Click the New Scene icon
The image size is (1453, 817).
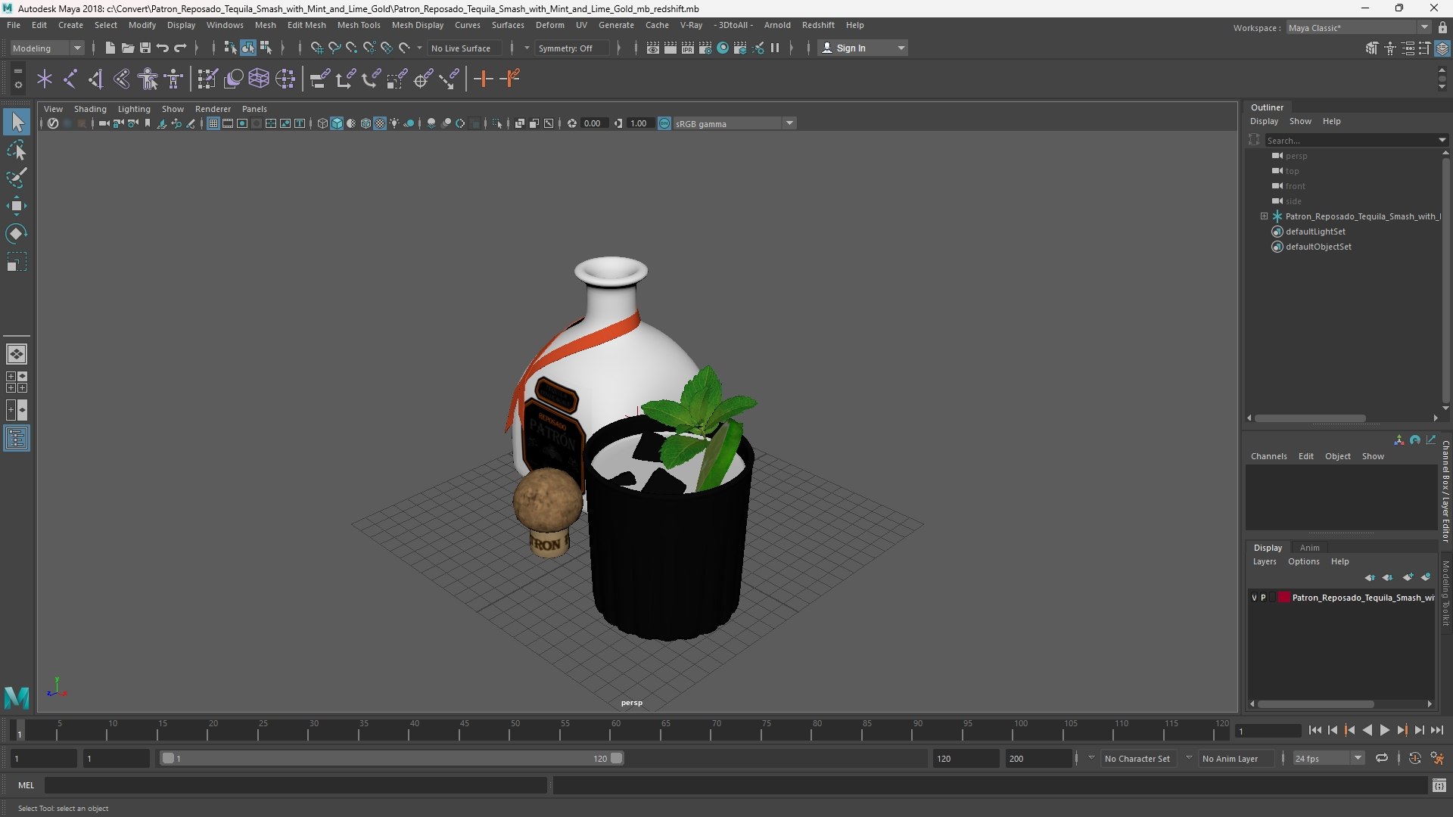110,48
